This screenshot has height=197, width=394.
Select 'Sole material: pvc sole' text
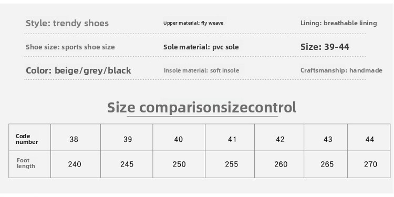coord(201,47)
